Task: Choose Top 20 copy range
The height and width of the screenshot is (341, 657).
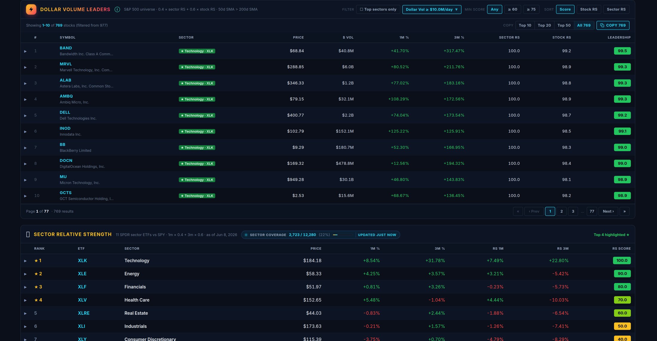Action: coord(544,25)
